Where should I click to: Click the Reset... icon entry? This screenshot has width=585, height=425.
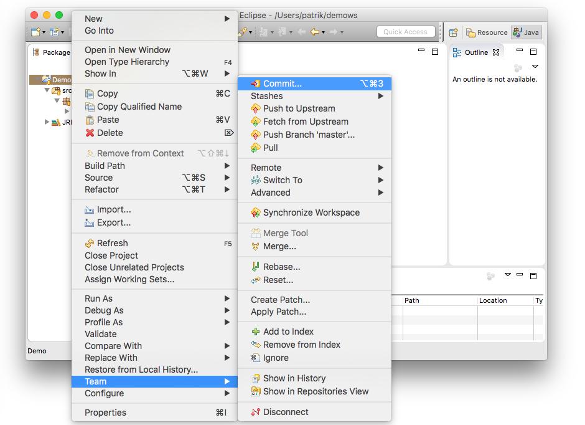[256, 280]
